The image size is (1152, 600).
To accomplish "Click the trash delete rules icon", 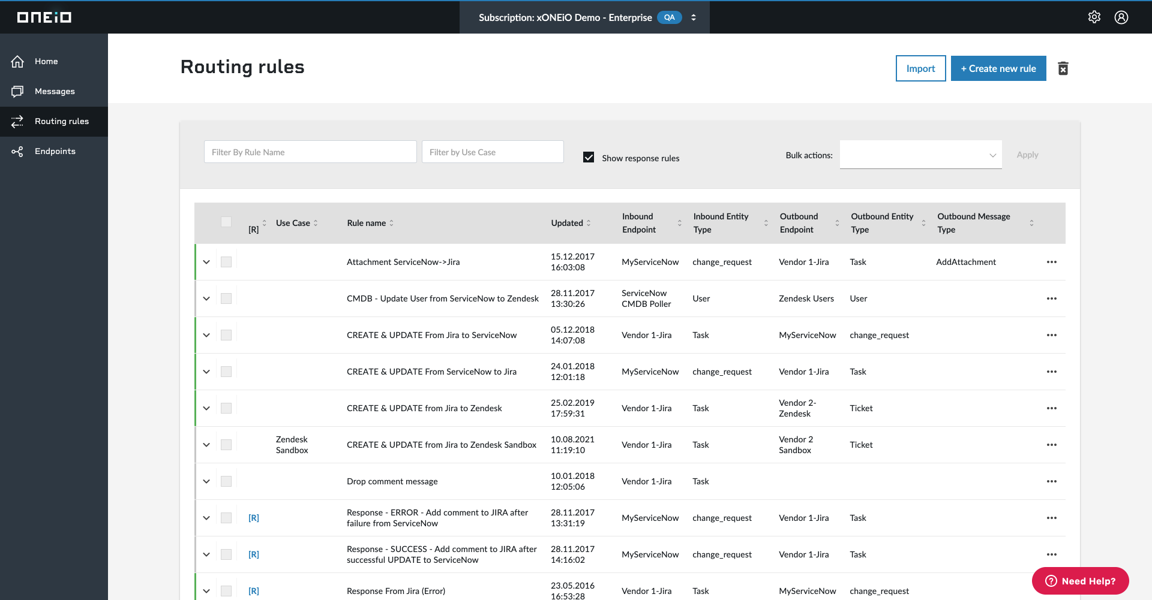I will point(1063,68).
